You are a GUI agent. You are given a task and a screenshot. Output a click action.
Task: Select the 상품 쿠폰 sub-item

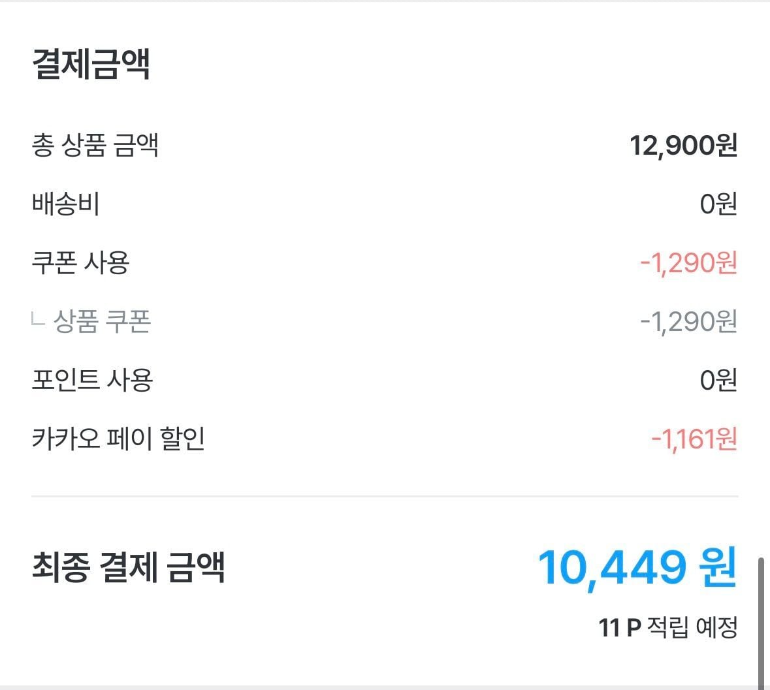point(102,321)
